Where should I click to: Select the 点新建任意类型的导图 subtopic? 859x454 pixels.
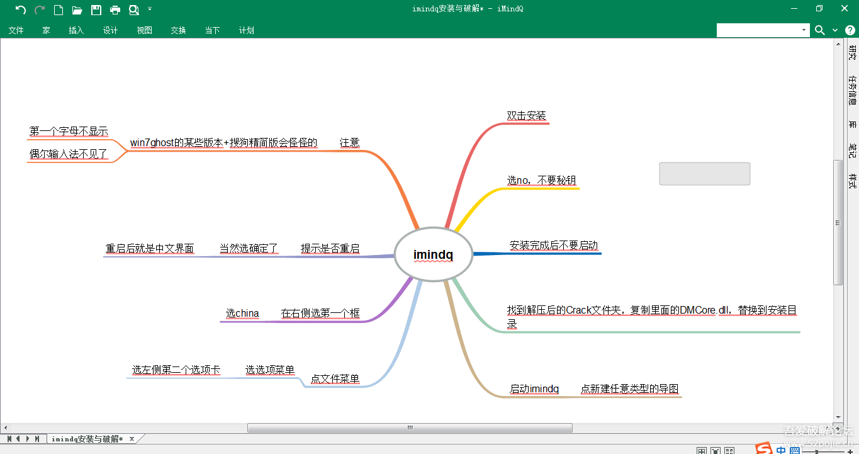click(x=629, y=389)
